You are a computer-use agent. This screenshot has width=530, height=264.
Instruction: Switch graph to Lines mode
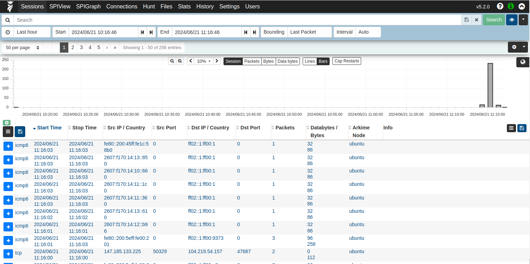[310, 61]
